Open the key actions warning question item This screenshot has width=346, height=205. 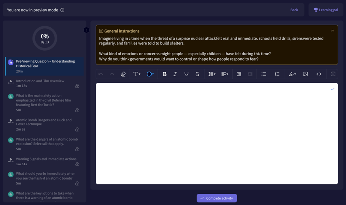pos(44,196)
